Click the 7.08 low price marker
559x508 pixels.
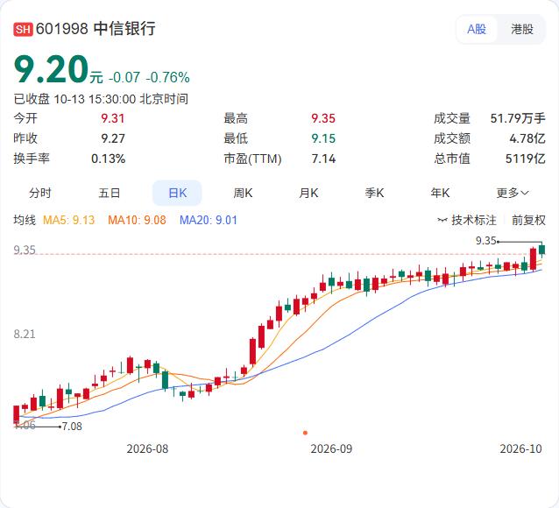point(72,427)
